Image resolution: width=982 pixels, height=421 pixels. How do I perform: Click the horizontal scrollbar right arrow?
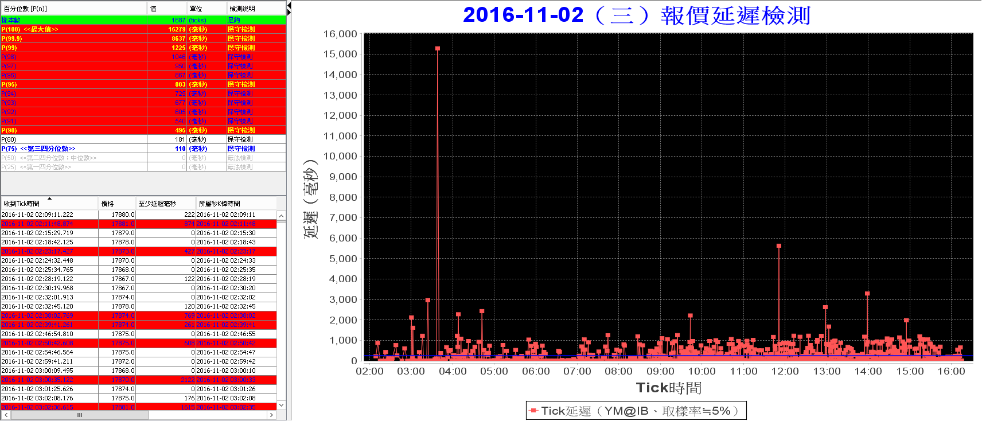click(x=272, y=415)
